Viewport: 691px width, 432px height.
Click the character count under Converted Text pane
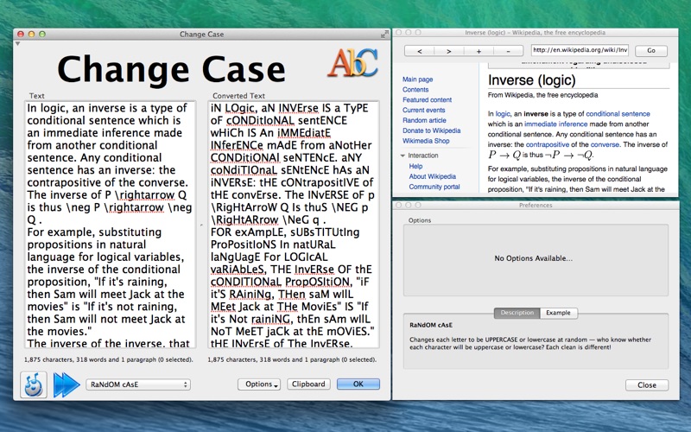[292, 359]
